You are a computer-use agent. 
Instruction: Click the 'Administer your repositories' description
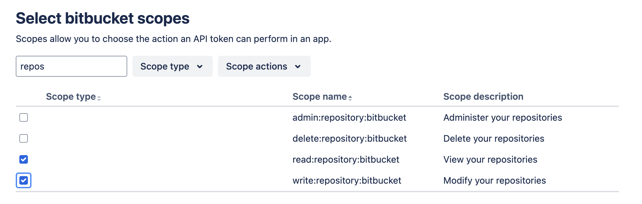pos(502,117)
